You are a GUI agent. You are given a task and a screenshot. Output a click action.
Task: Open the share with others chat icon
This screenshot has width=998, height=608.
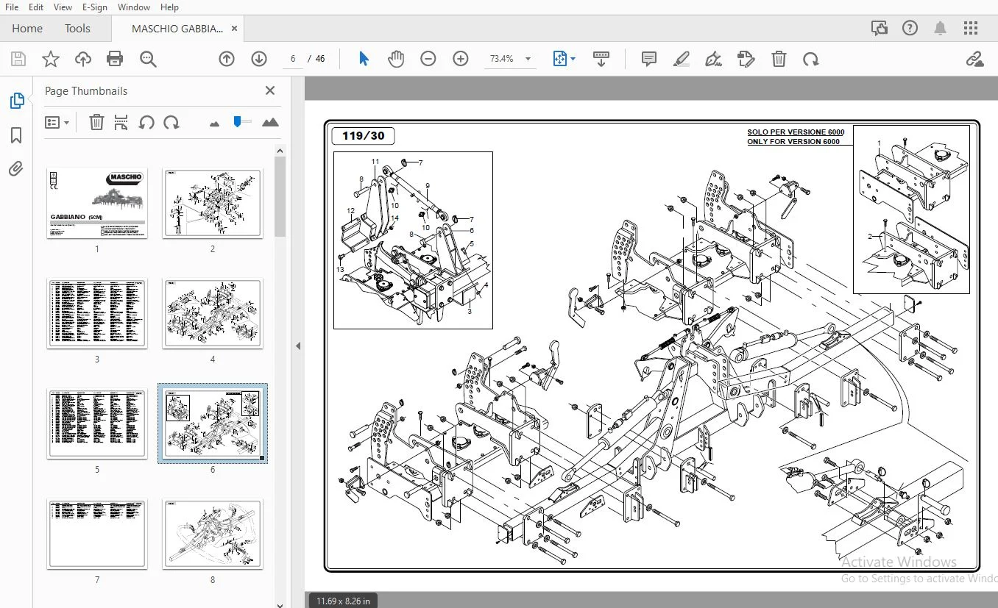[x=879, y=29]
